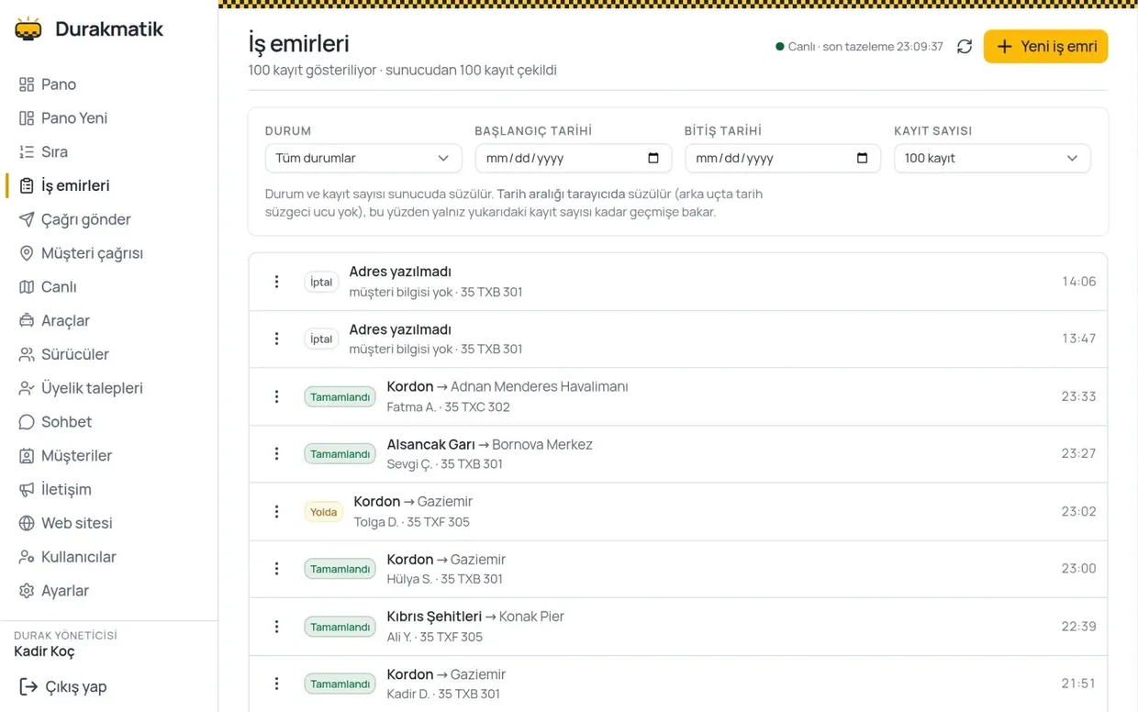Expand the Kayıt sayısı '100 kayıt' dropdown

(x=992, y=158)
